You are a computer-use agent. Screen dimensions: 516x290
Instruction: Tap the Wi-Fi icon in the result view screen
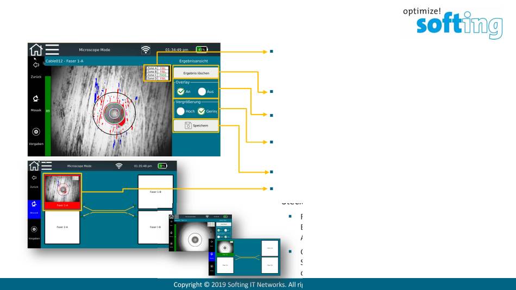coord(146,50)
